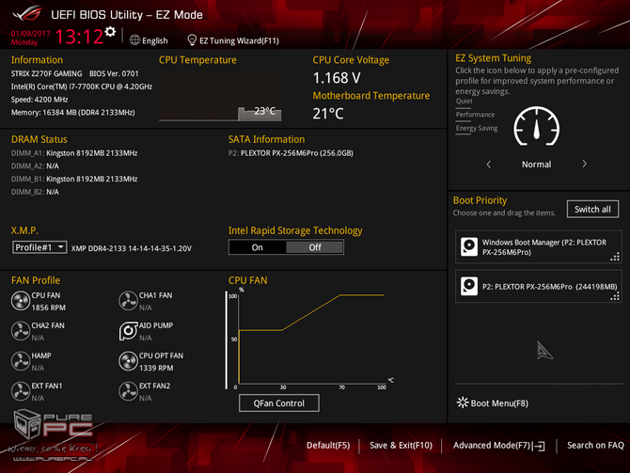630x473 pixels.
Task: Load defaults with Default(F5)
Action: tap(328, 446)
